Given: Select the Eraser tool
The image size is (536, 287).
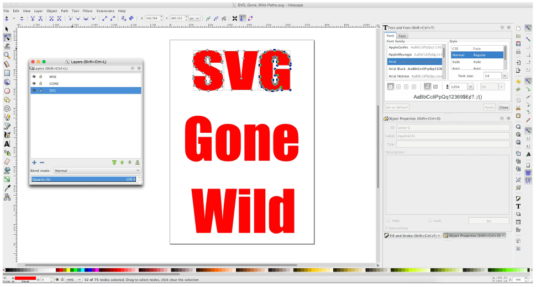Looking at the screenshot, I should (x=7, y=161).
